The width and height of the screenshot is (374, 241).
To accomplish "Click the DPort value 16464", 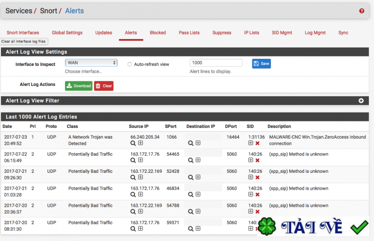I will tap(233, 137).
